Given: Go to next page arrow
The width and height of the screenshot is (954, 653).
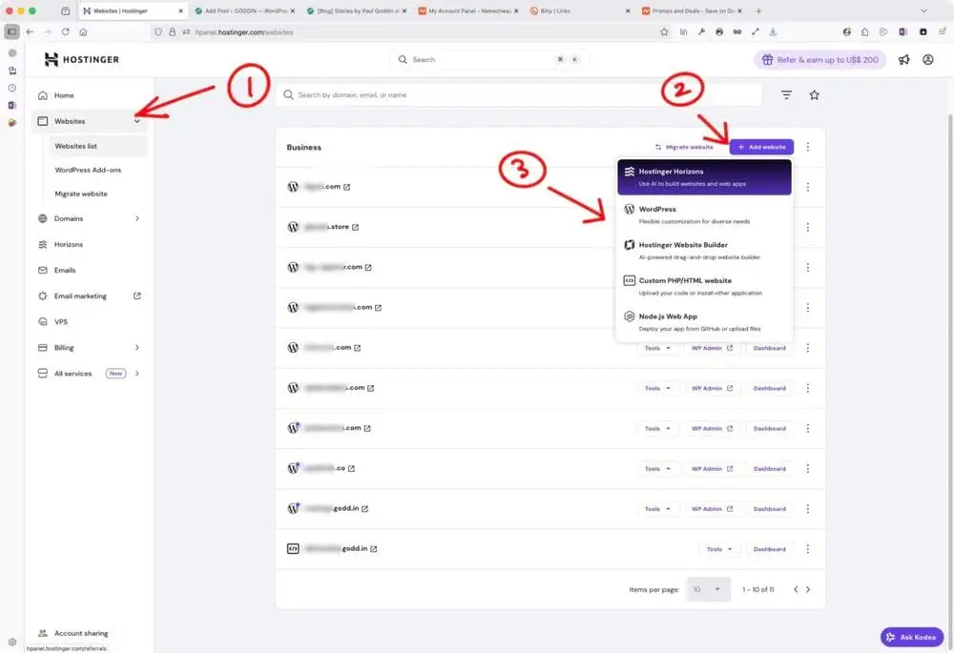Looking at the screenshot, I should click(x=808, y=589).
